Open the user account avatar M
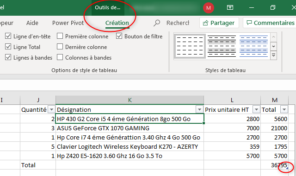Image resolution: width=296 pixels, height=176 pixels. point(209,8)
